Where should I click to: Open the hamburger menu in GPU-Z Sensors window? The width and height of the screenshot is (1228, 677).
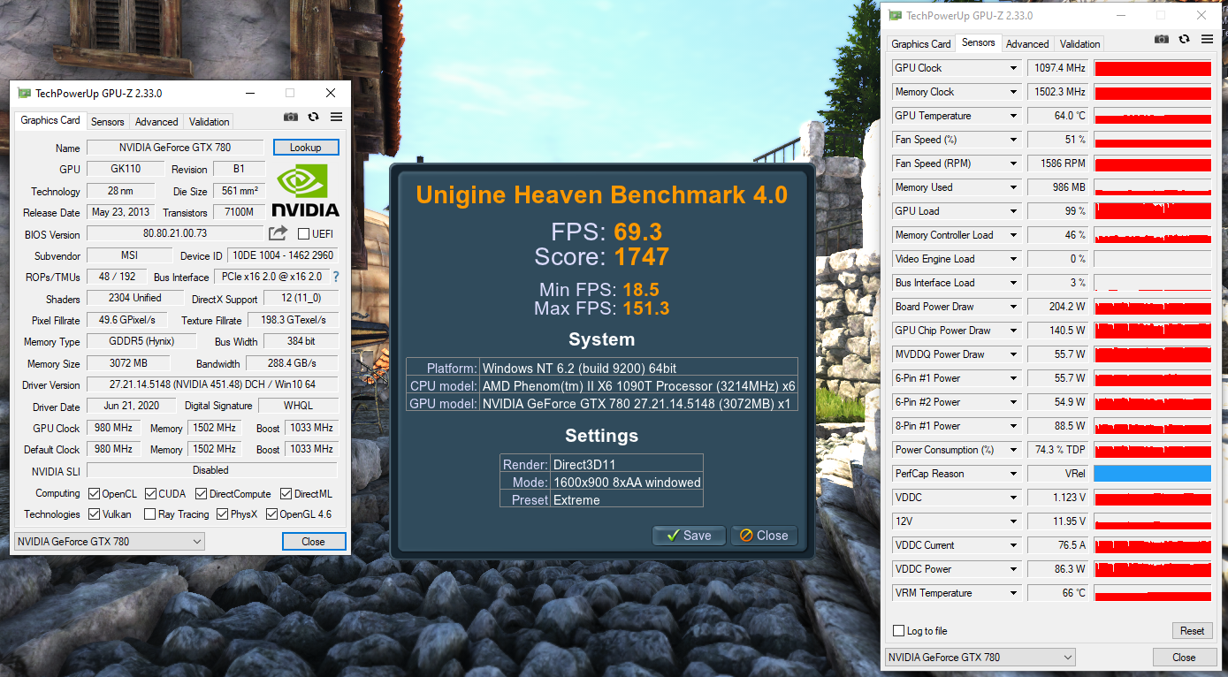coord(1207,39)
